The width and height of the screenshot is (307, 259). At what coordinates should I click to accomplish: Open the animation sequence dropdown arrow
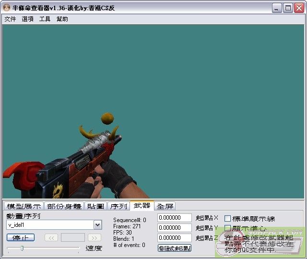(97, 225)
